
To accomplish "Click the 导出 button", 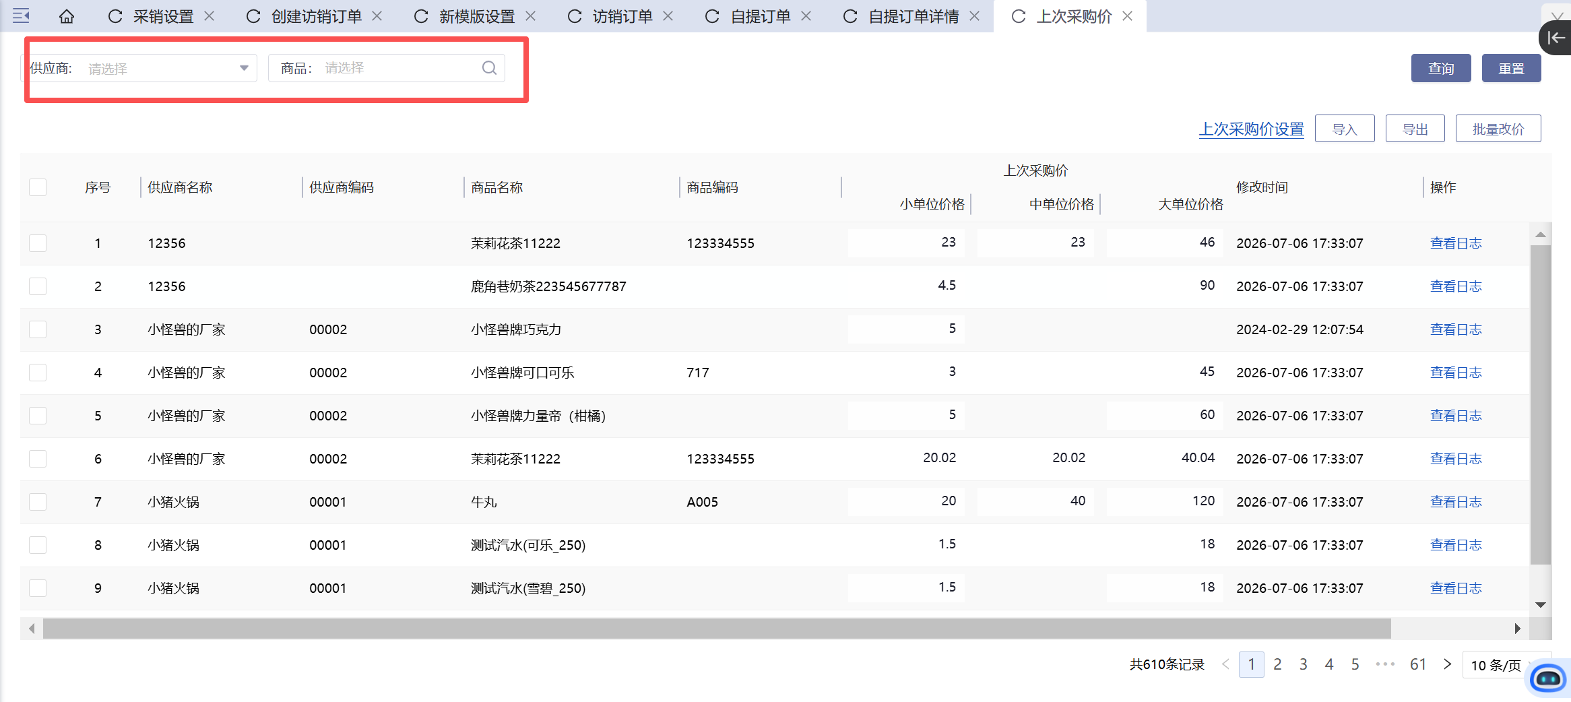I will pyautogui.click(x=1415, y=129).
